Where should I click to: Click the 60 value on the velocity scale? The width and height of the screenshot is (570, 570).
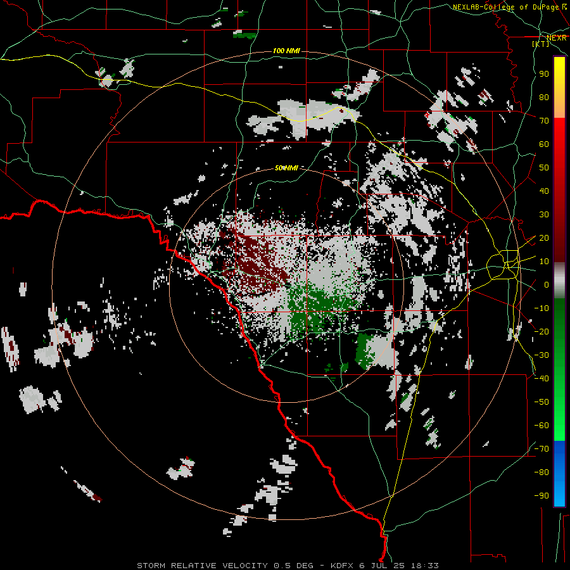[544, 144]
